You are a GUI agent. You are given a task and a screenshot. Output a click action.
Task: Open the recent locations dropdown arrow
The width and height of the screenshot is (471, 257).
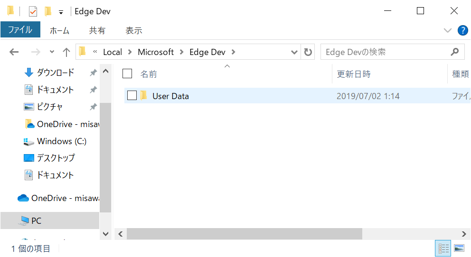[52, 52]
